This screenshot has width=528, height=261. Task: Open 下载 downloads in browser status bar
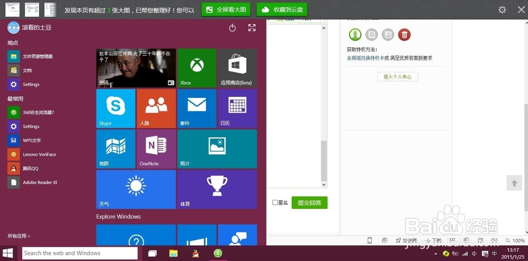(x=433, y=240)
